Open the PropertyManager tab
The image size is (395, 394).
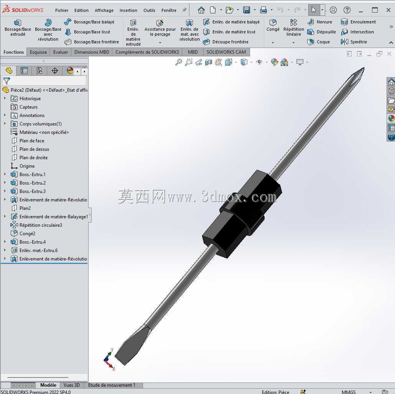point(24,71)
